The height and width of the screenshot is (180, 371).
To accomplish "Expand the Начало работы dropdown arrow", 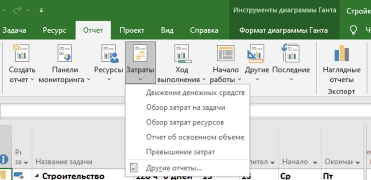I will tap(239, 80).
